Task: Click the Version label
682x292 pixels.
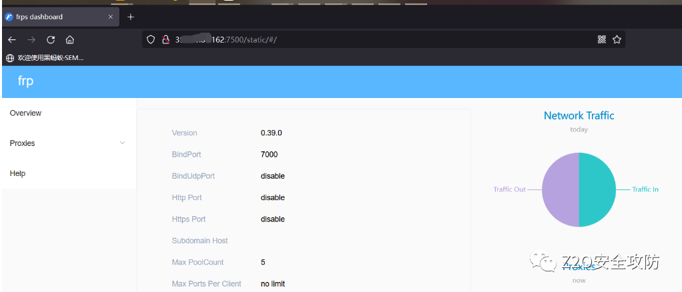Action: pyautogui.click(x=184, y=133)
